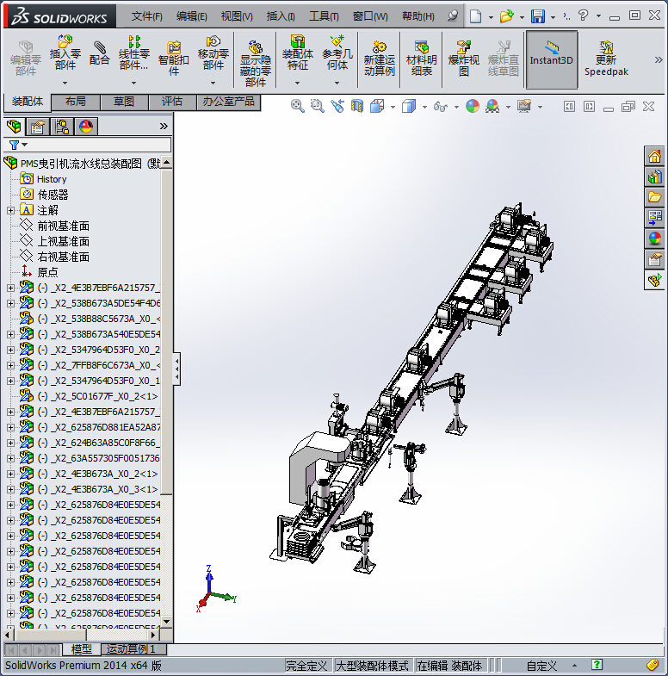Open the View Orientation dropdown arrow
The height and width of the screenshot is (676, 668).
coord(393,107)
